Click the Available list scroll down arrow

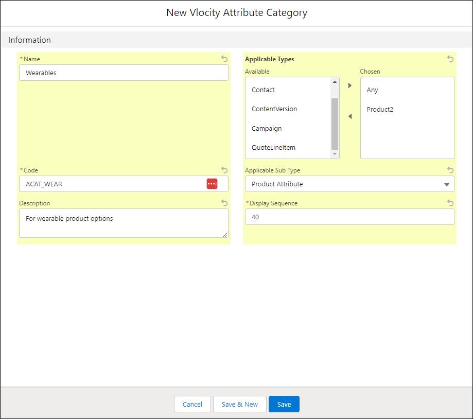tap(335, 154)
